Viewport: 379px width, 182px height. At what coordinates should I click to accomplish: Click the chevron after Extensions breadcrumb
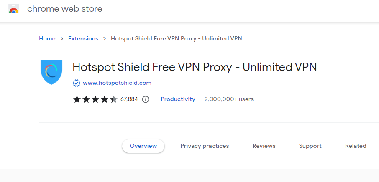click(105, 39)
